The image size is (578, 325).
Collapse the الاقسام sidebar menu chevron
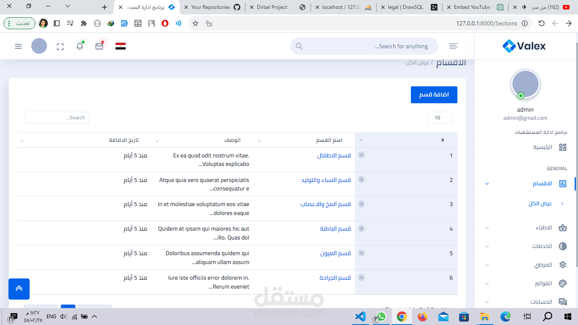487,184
